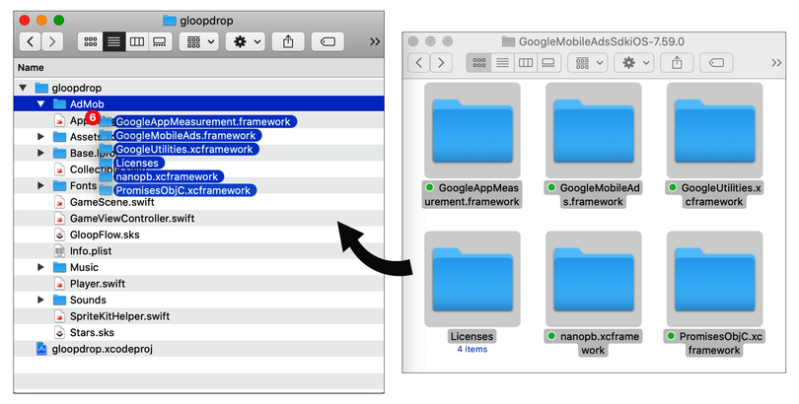Click the Stars.sks scene file icon
799x404 pixels.
tap(59, 332)
